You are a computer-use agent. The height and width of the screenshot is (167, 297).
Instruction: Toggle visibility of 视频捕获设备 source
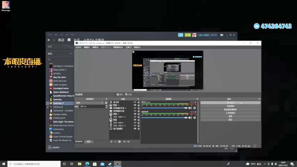(x=135, y=111)
